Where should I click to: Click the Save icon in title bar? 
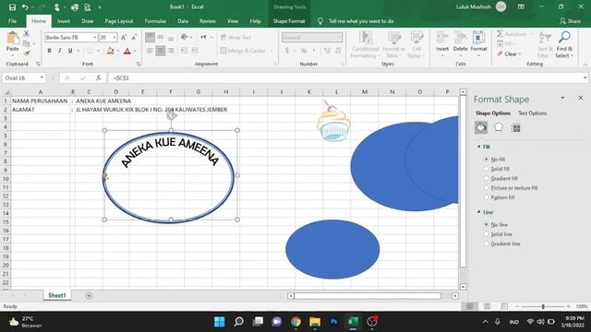point(12,6)
